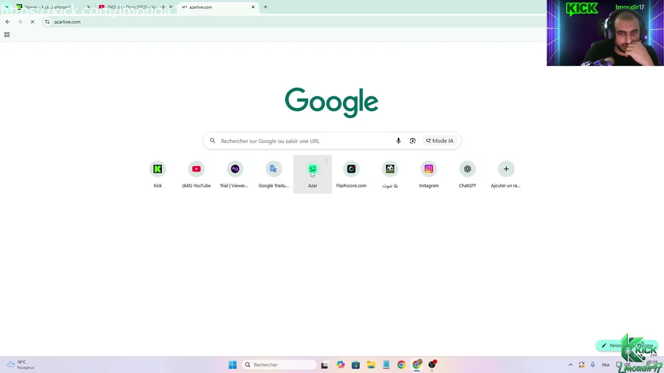
Task: Open the tab search dropdown arrow
Action: pos(7,7)
